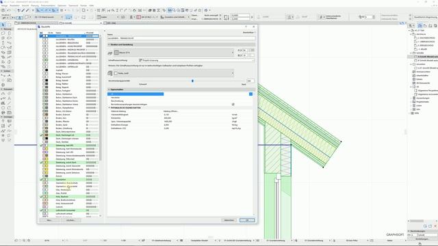The height and width of the screenshot is (246, 438).
Task: Select Estrich in material list
Action: click(69, 176)
